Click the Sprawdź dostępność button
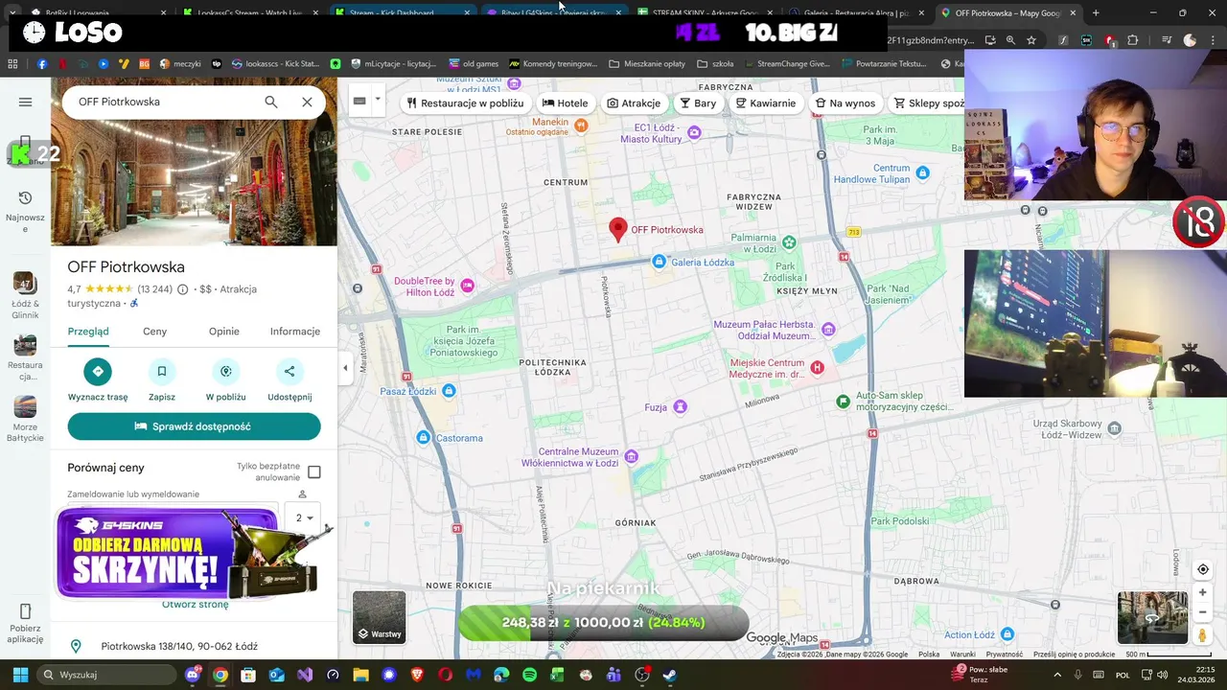Viewport: 1227px width, 690px height. point(194,426)
